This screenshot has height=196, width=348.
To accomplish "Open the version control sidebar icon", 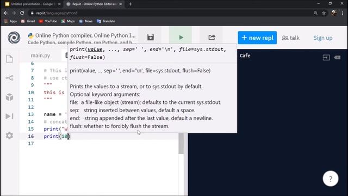I will coord(9,78).
